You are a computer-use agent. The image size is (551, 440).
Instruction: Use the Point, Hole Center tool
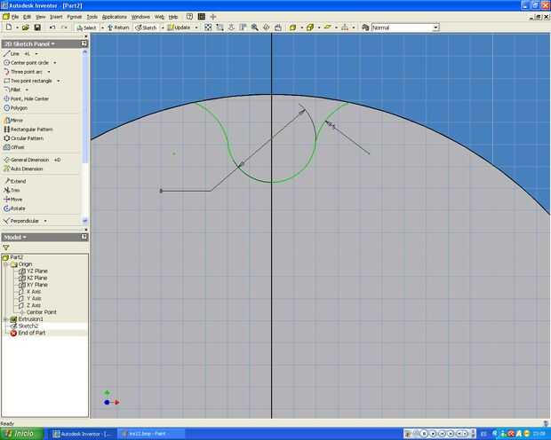[26, 99]
